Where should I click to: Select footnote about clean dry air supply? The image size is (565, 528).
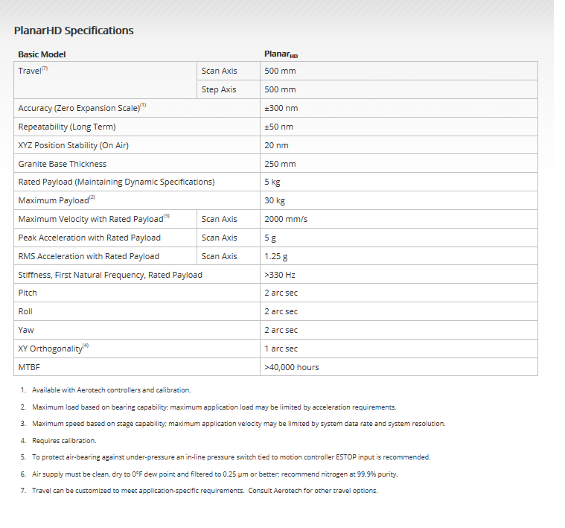click(214, 474)
